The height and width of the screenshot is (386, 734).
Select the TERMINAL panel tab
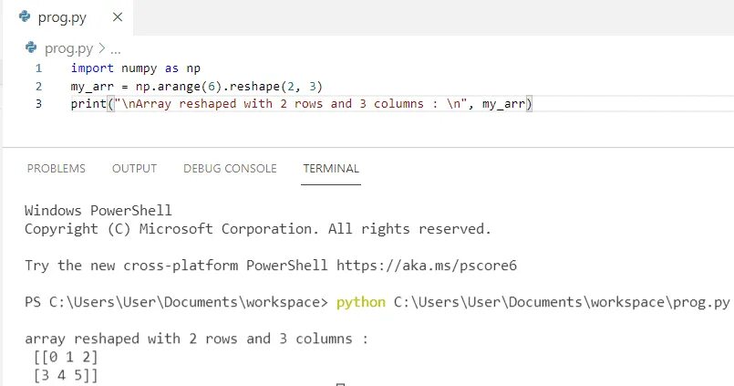coord(331,169)
